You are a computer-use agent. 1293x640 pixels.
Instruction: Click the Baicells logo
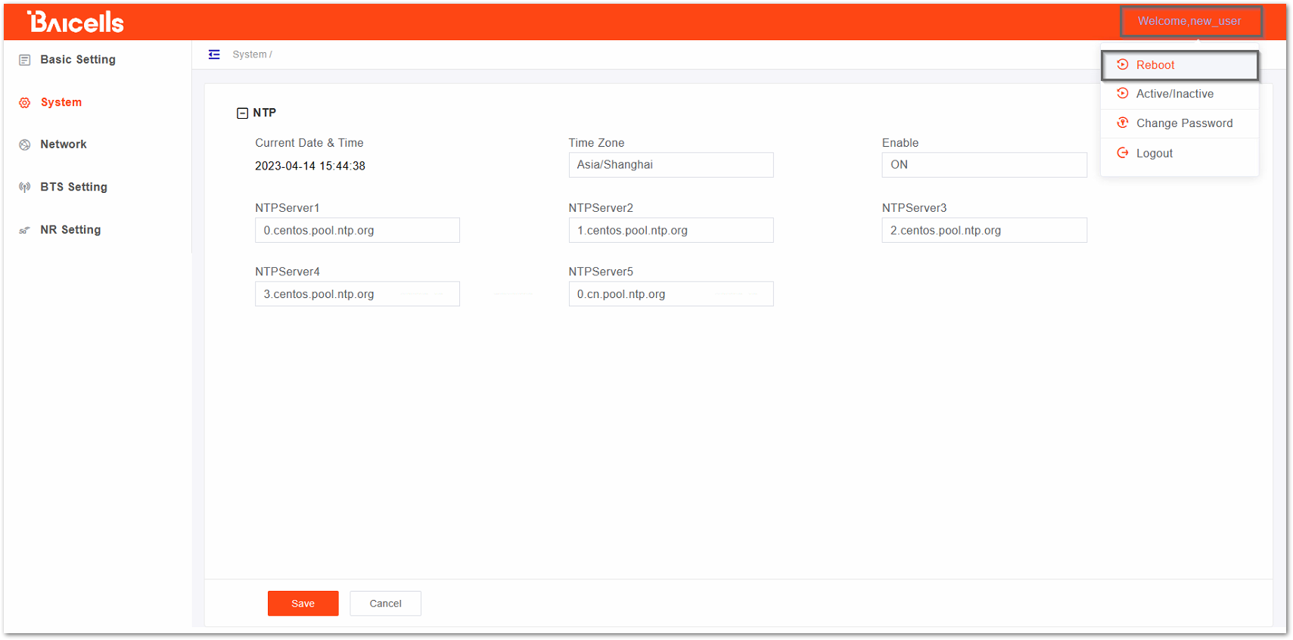tap(76, 22)
